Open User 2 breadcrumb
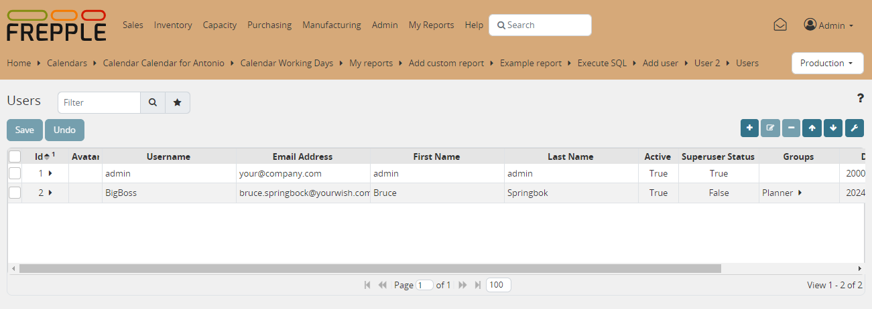 (x=707, y=63)
